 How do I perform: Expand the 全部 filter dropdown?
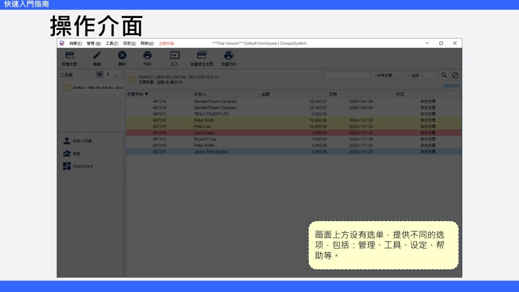point(422,76)
